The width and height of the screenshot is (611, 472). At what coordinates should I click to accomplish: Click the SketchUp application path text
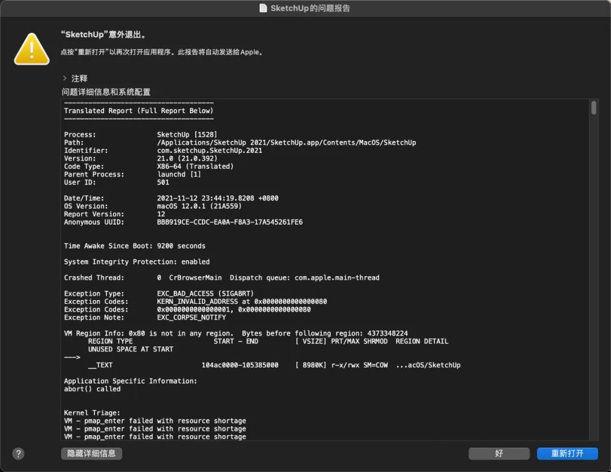286,142
